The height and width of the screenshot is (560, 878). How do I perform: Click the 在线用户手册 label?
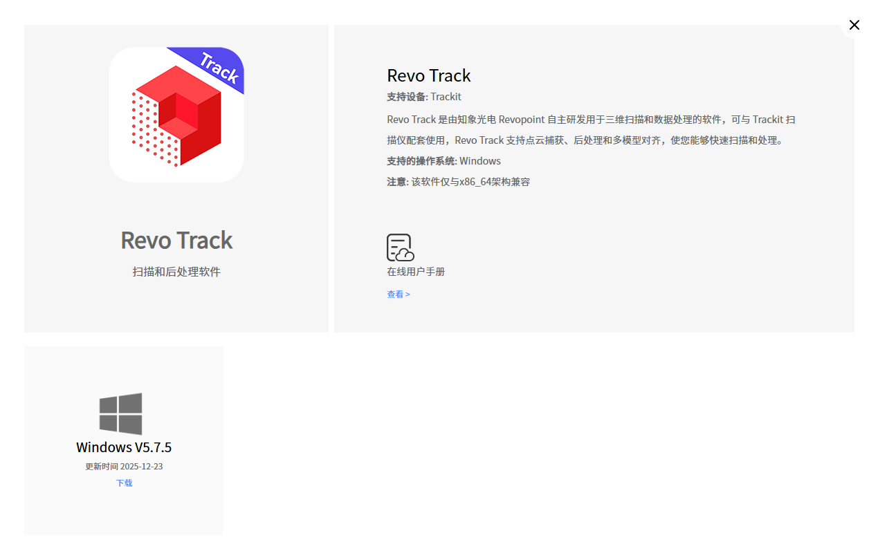point(416,272)
